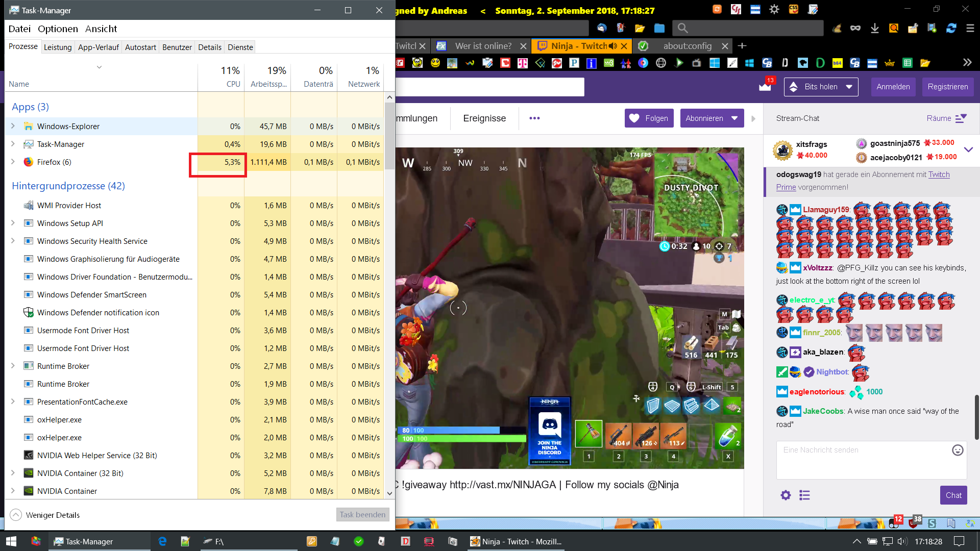Open chat settings gear icon

(786, 495)
